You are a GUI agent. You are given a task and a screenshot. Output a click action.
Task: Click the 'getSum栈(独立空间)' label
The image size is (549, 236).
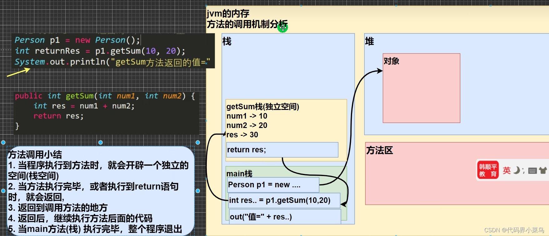pos(263,107)
